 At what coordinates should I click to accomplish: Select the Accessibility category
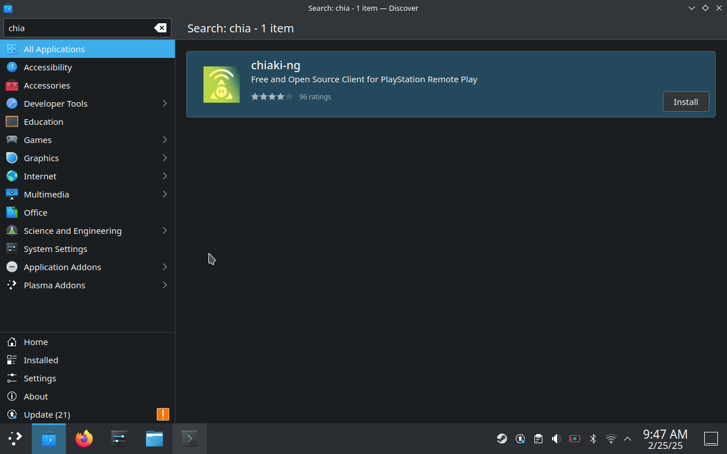click(48, 67)
